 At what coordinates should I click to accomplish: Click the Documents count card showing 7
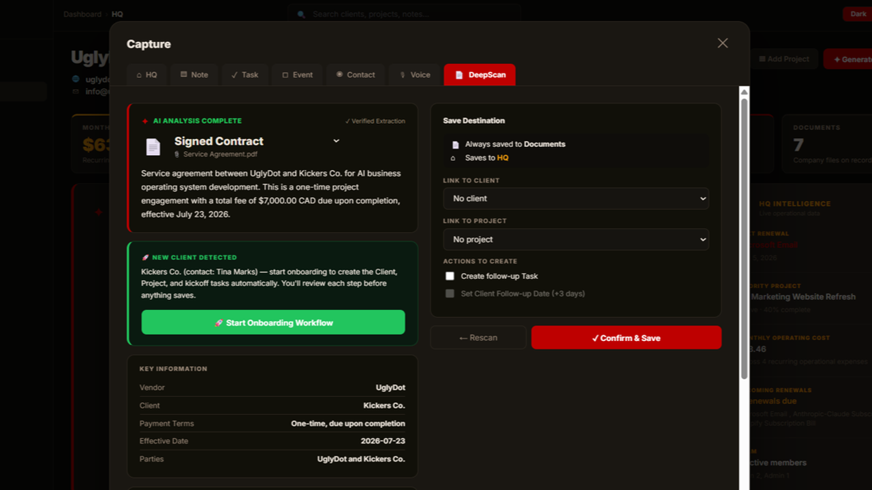(x=827, y=143)
